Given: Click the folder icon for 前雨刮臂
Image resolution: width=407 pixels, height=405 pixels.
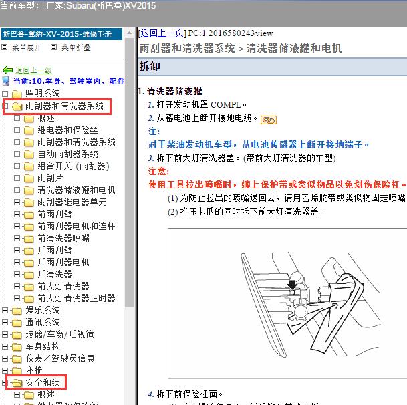Looking at the screenshot, I should [x=29, y=215].
